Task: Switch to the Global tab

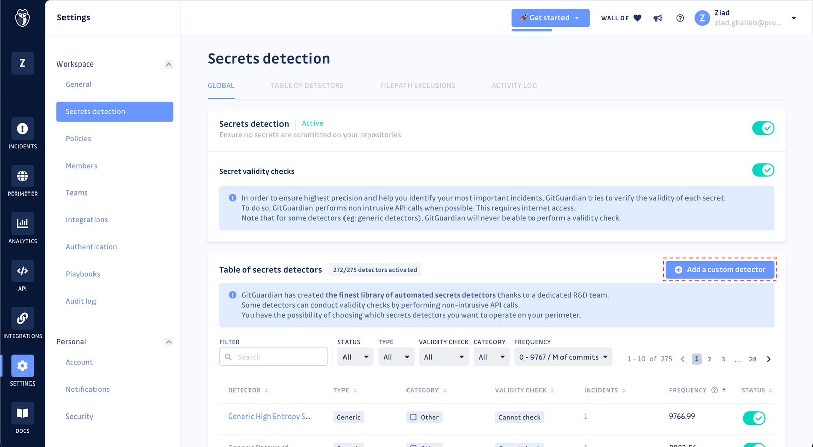Action: (221, 86)
